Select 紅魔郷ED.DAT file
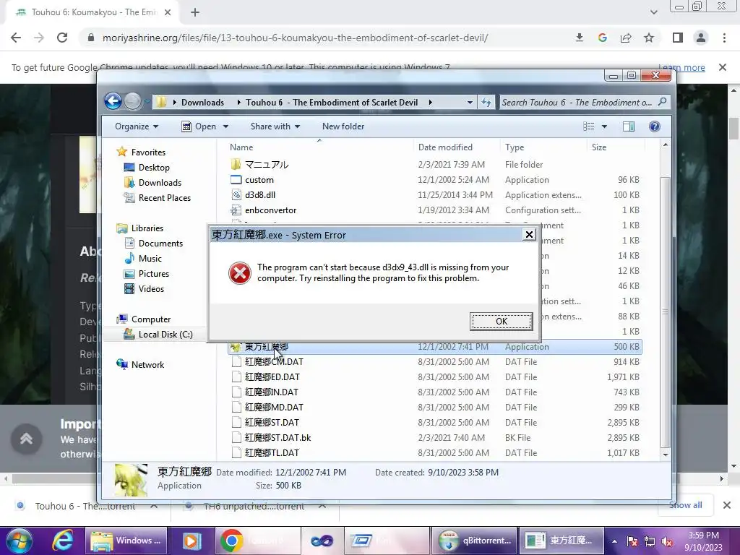 pos(272,377)
